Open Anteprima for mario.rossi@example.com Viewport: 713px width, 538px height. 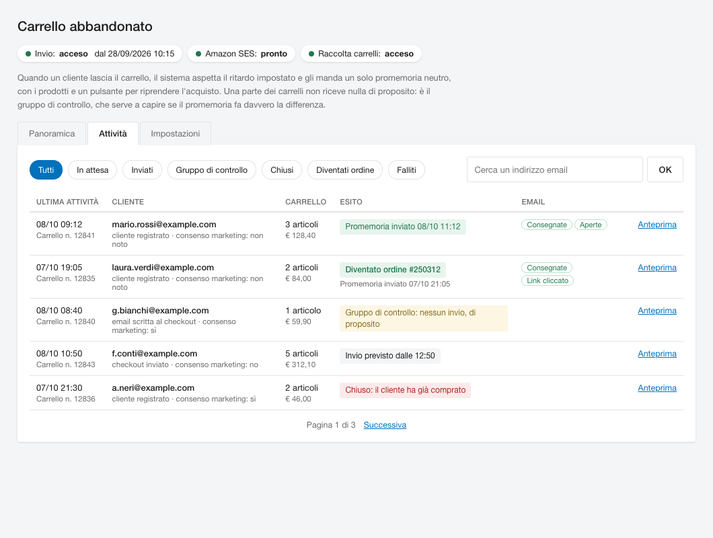(657, 225)
